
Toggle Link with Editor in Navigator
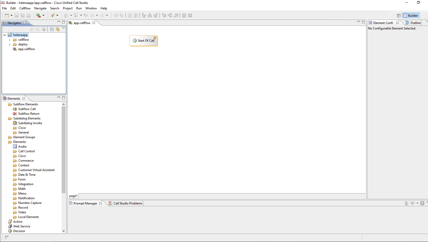point(58,29)
